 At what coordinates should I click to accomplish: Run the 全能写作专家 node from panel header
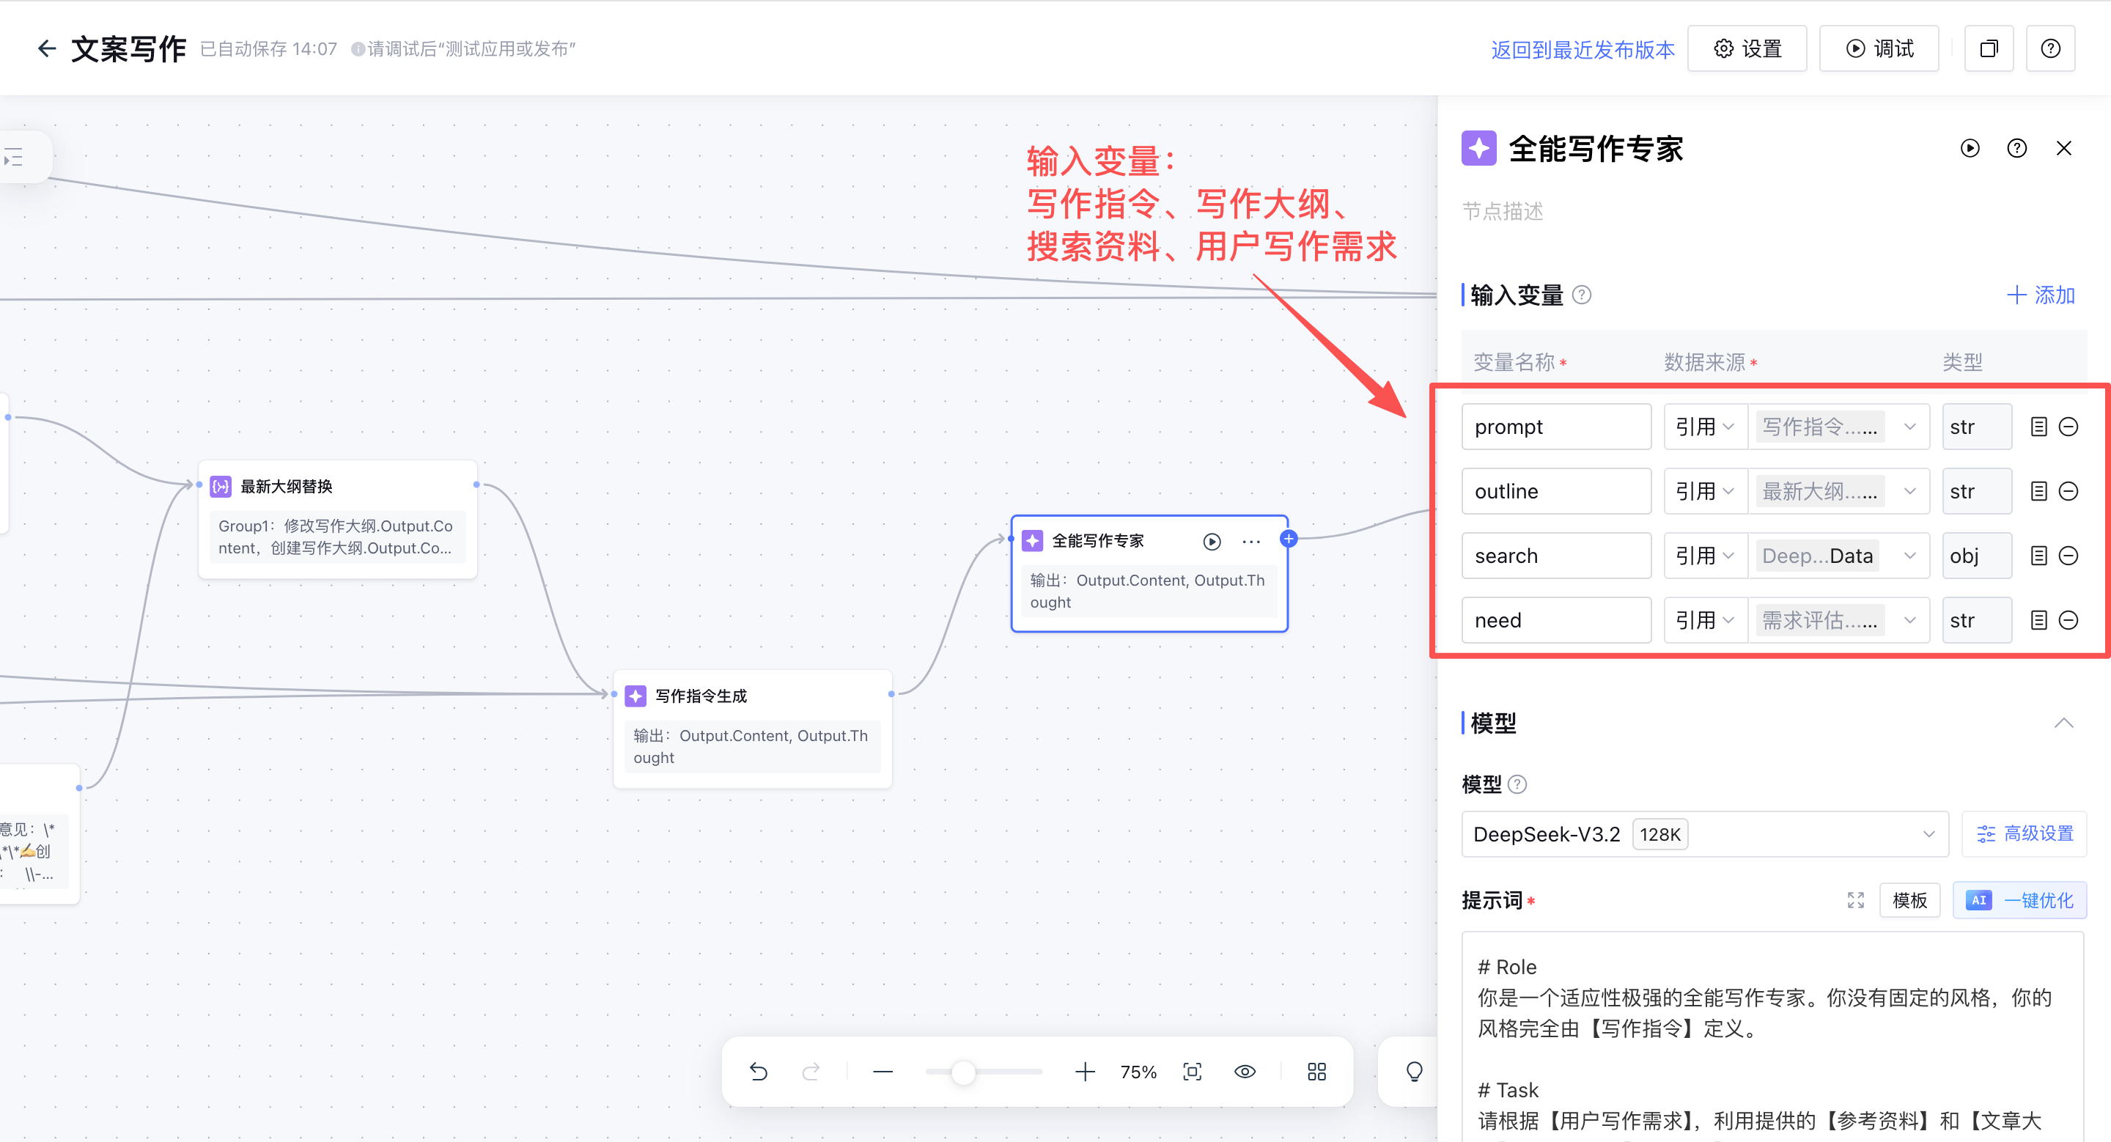click(x=1970, y=148)
